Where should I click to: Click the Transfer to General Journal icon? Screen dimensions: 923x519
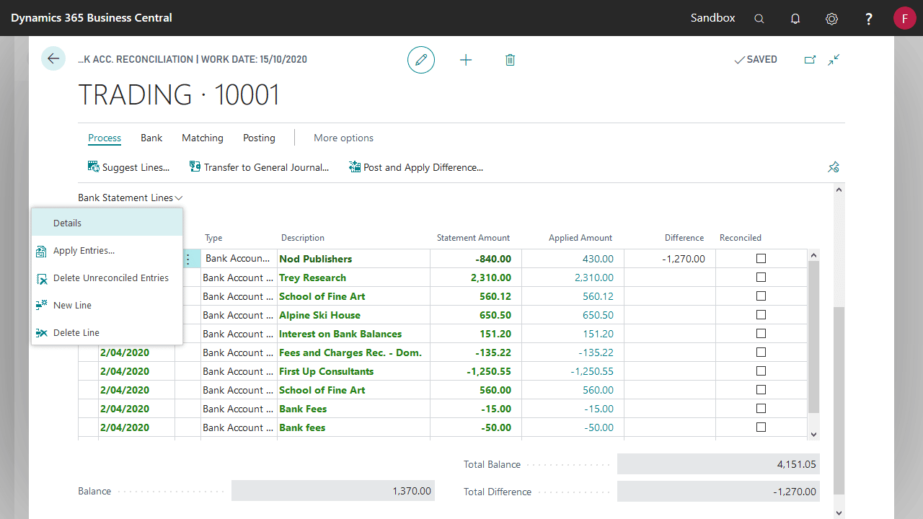pyautogui.click(x=195, y=167)
